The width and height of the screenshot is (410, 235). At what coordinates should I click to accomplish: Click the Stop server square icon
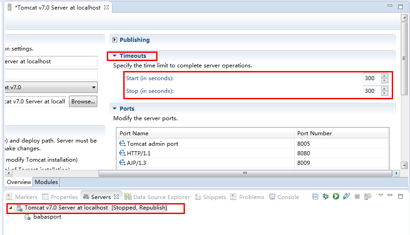click(357, 197)
